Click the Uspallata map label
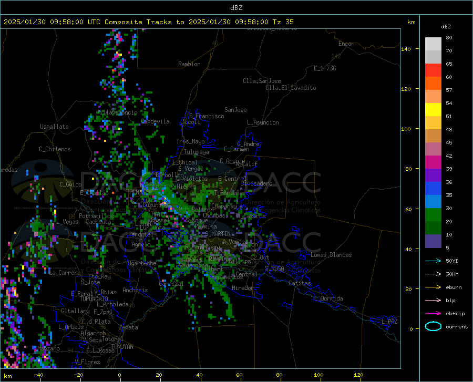 [x=54, y=127]
